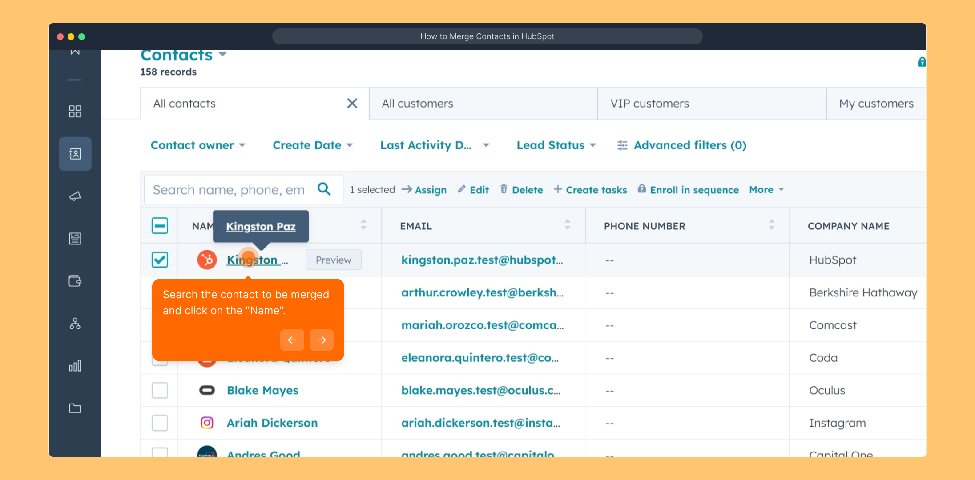
Task: Click the search name, phone, email field
Action: [x=229, y=190]
